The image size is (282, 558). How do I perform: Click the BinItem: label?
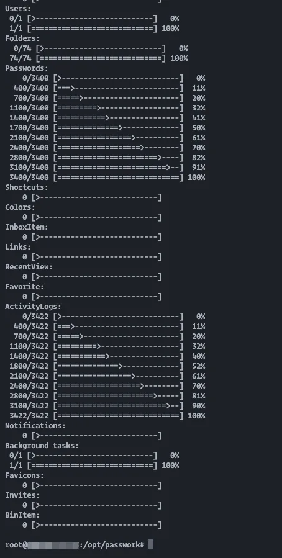click(22, 515)
